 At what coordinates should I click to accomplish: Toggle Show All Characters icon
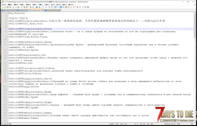tap(58, 7)
